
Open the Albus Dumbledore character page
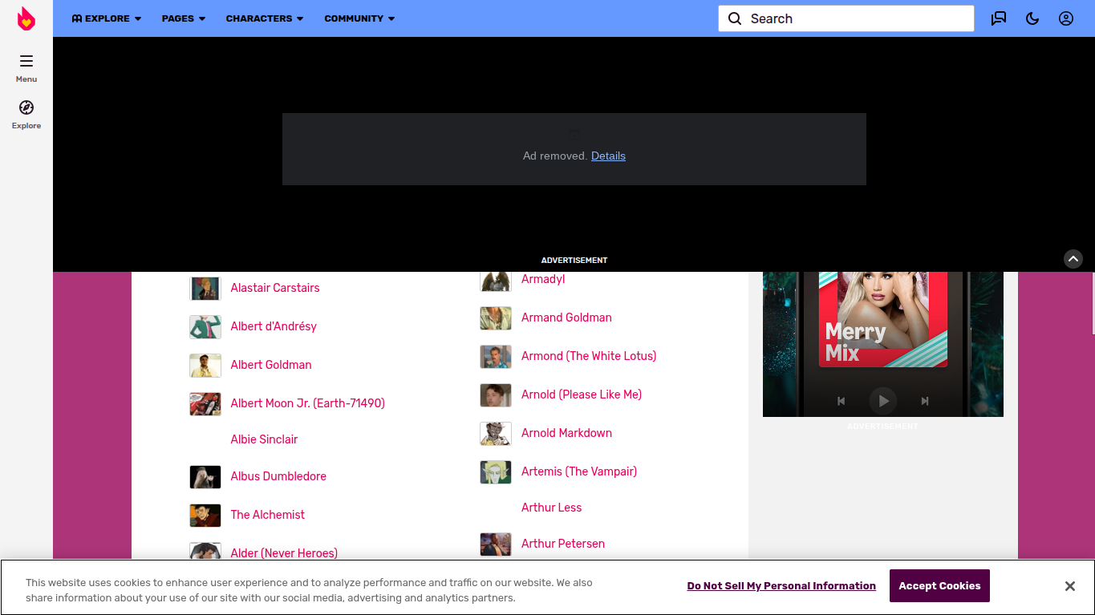[278, 476]
